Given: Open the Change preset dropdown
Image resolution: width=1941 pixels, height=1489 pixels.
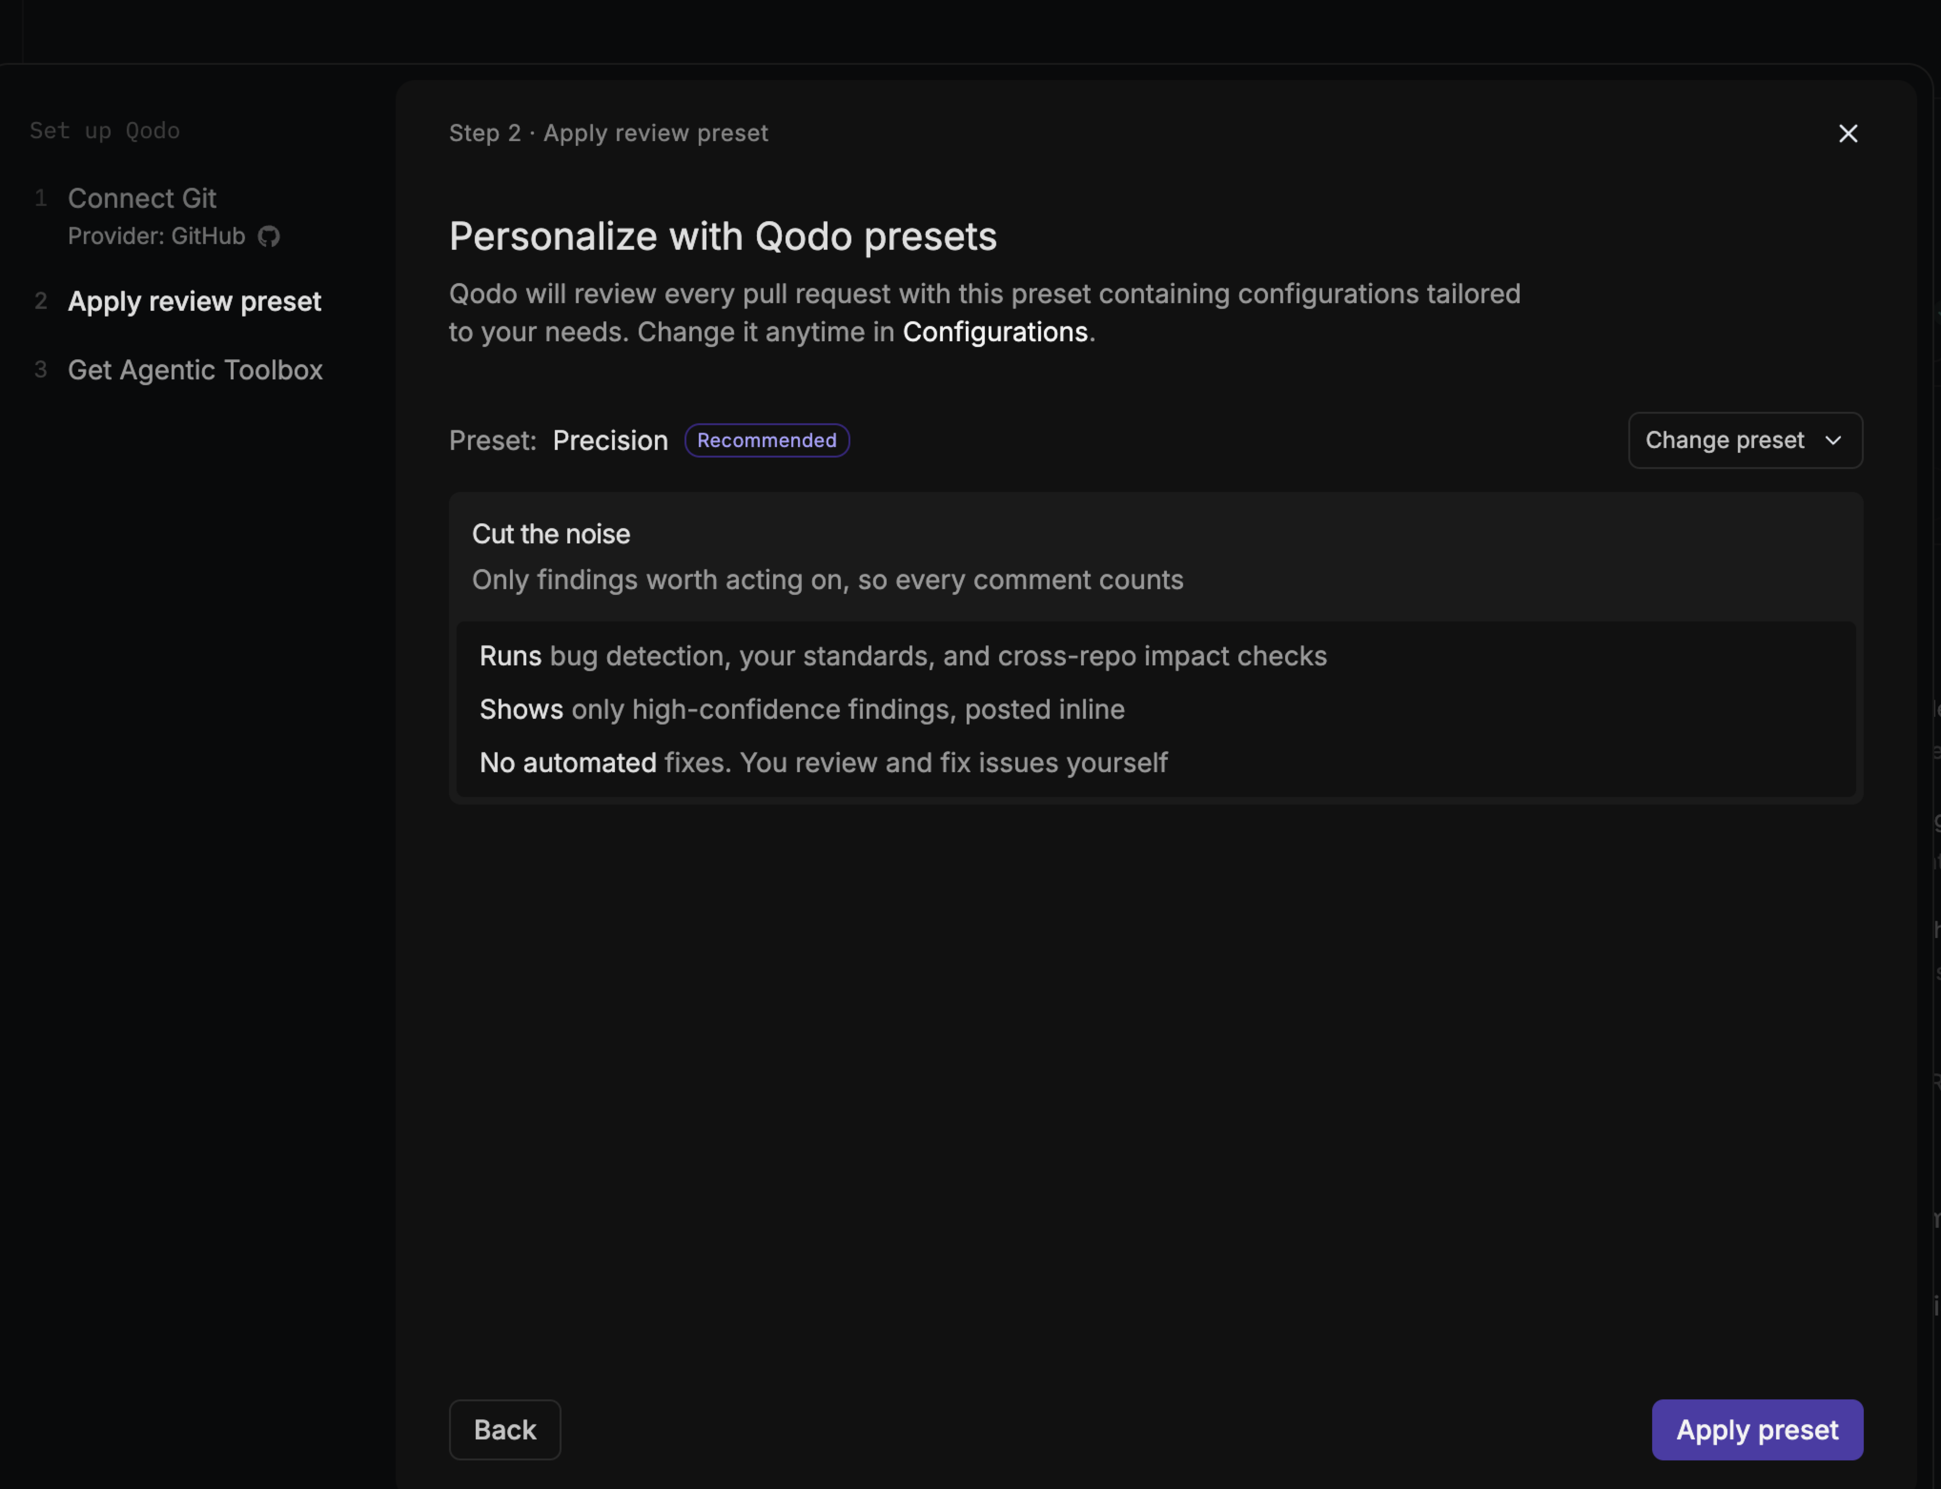Looking at the screenshot, I should click(1745, 440).
